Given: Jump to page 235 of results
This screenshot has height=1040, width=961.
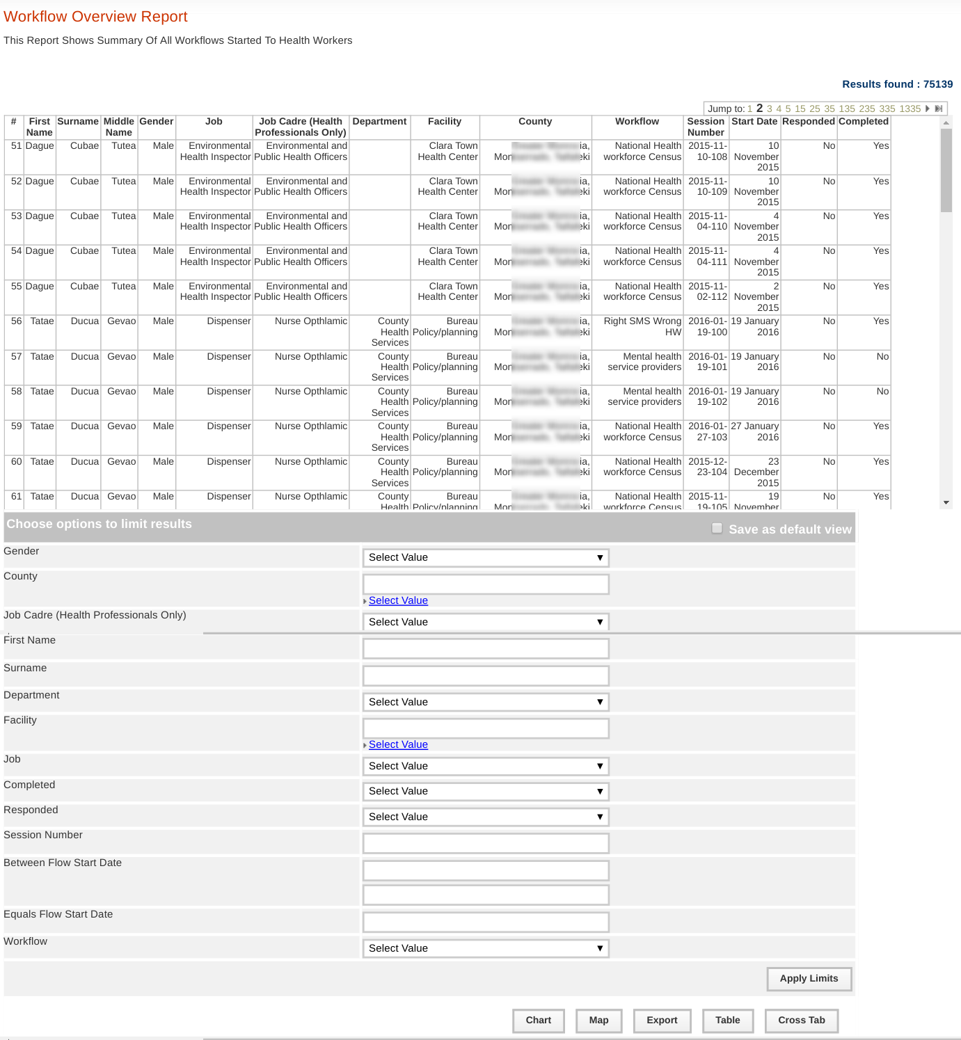Looking at the screenshot, I should 867,109.
